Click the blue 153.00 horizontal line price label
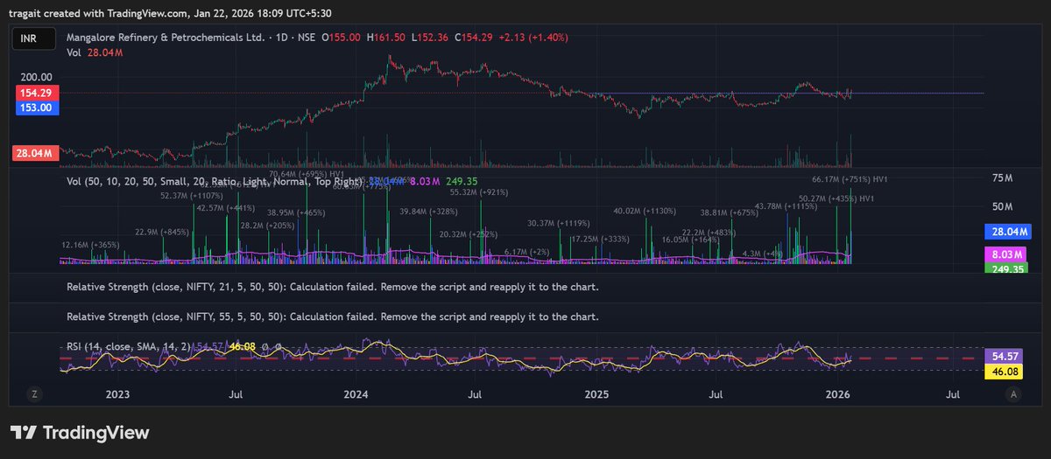1051x459 pixels. point(36,108)
